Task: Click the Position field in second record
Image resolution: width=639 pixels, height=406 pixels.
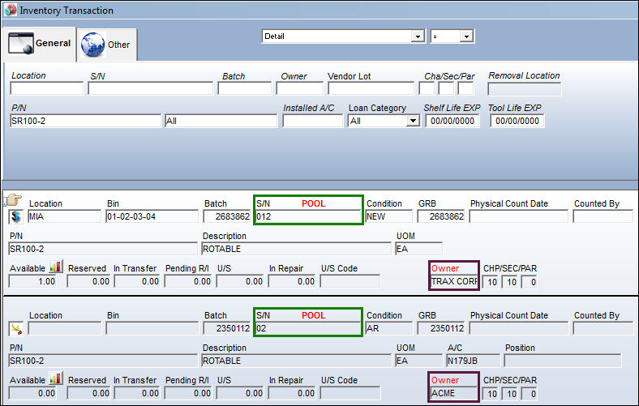Action: (x=563, y=361)
